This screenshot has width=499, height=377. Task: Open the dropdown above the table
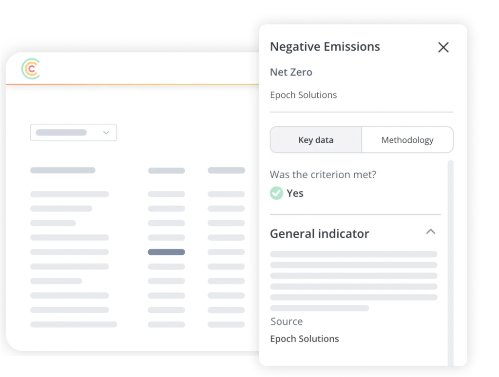pos(74,132)
